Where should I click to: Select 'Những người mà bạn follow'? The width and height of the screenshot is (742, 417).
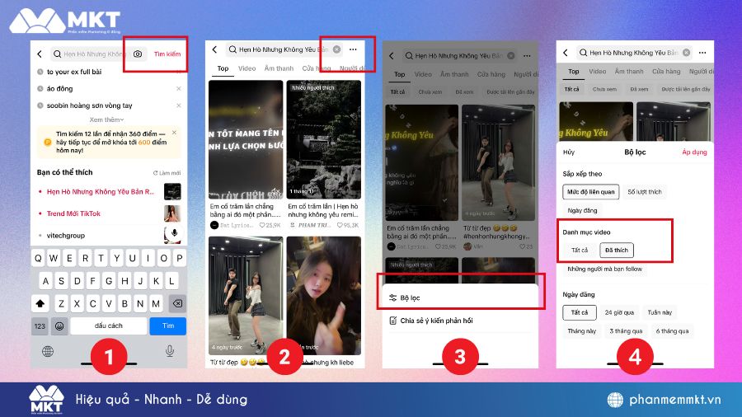tap(605, 269)
